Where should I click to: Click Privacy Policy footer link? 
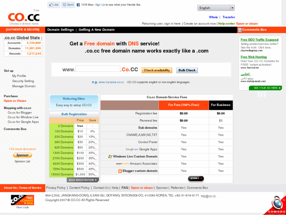(55, 188)
